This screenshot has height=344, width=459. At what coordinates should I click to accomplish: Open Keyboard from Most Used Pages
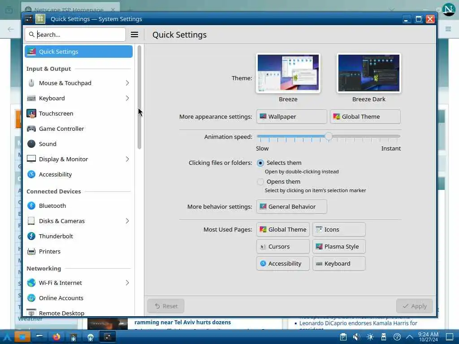[x=339, y=263]
